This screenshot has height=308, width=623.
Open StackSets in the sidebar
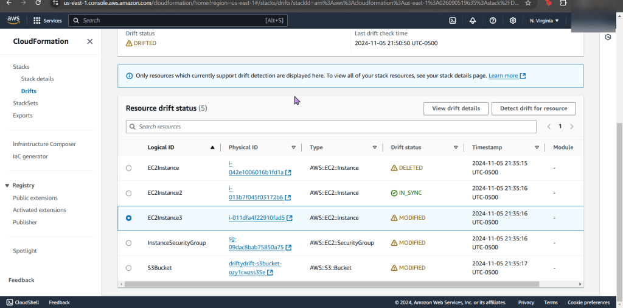[x=25, y=103]
